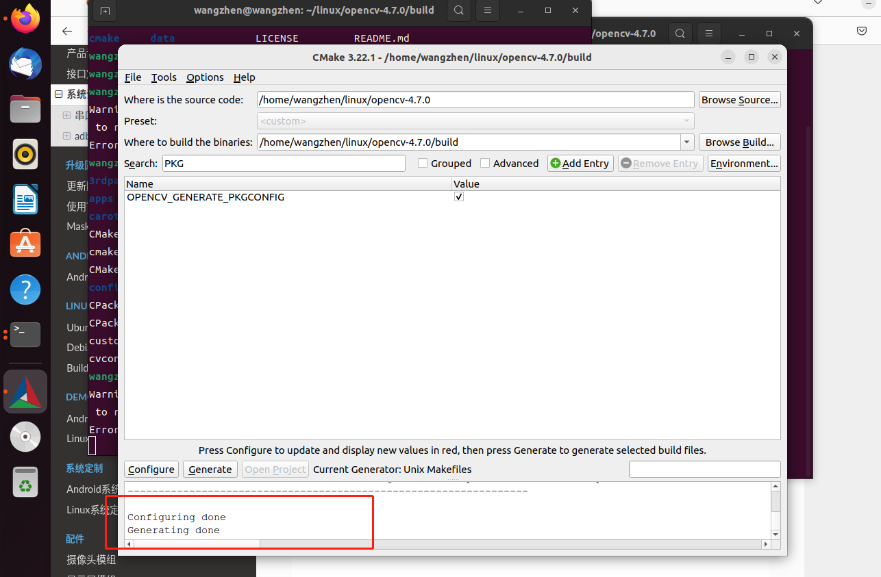The height and width of the screenshot is (577, 881).
Task: Click 'Current Generator: Unix Makefiles' label
Action: click(393, 469)
